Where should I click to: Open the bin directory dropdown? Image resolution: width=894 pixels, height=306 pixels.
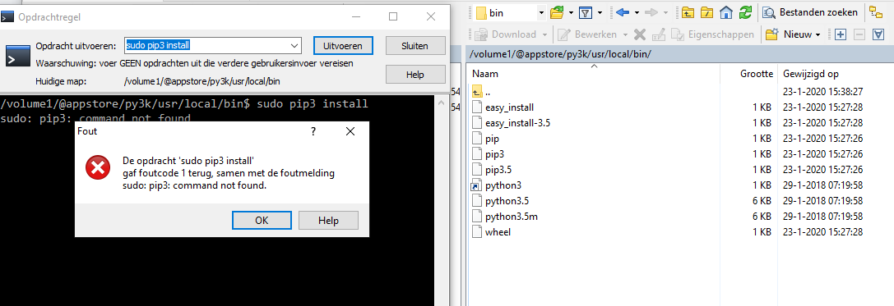(x=541, y=12)
